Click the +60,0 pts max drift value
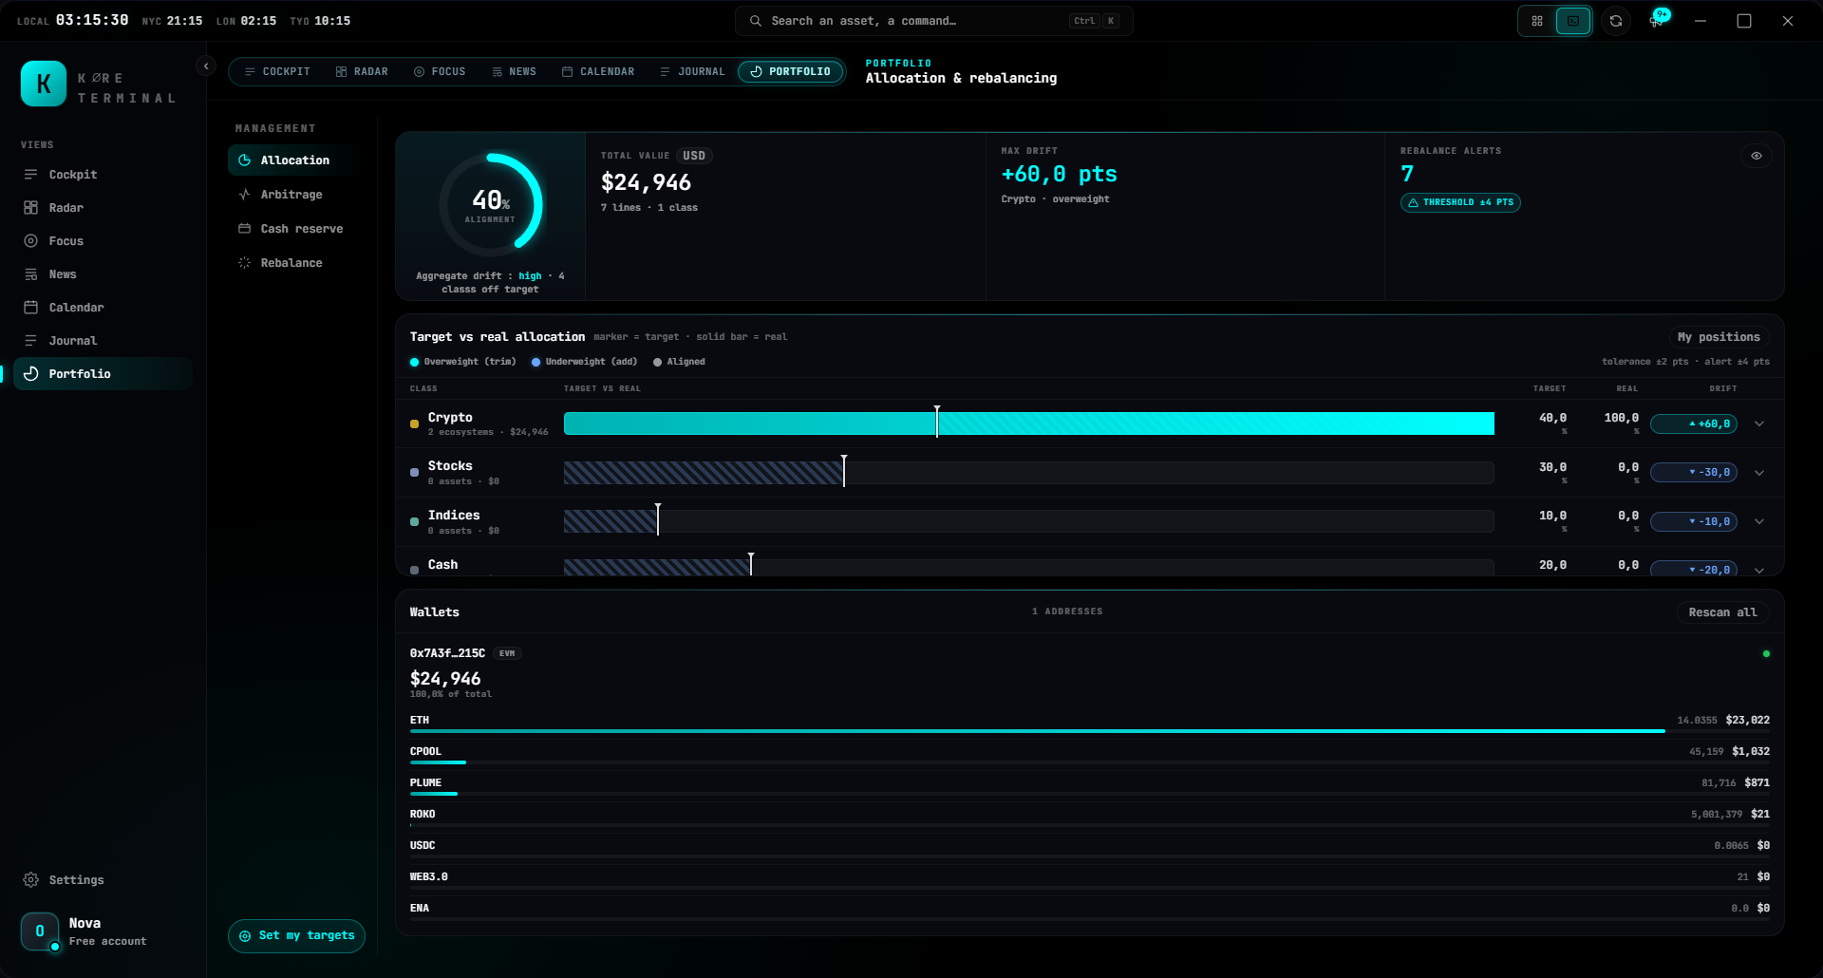The height and width of the screenshot is (978, 1823). pos(1059,175)
